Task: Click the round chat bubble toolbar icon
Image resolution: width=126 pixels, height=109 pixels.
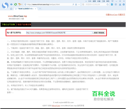Action: point(116,5)
